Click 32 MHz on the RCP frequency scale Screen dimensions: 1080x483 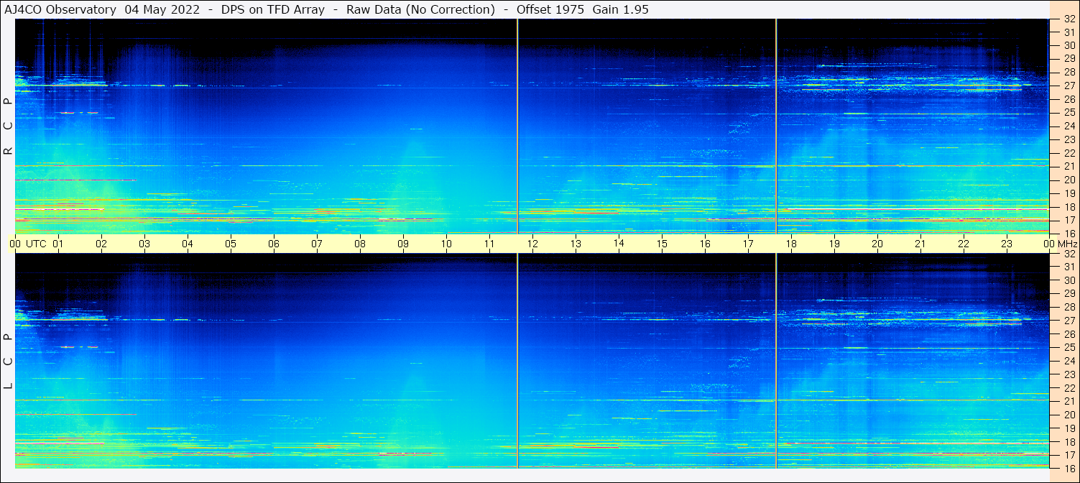[1069, 19]
